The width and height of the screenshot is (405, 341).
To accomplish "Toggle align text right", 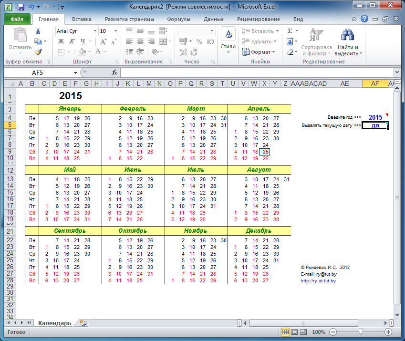I will 151,41.
